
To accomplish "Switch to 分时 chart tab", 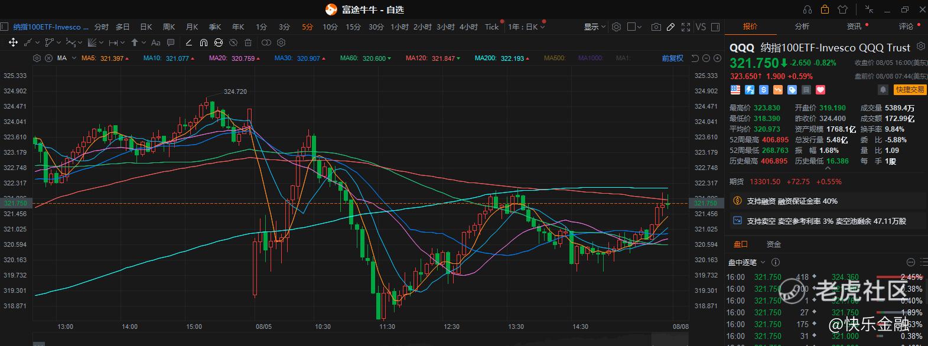I will click(102, 27).
